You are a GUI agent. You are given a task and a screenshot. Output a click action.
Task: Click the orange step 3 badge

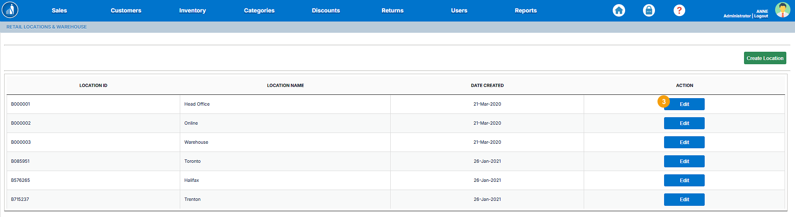point(663,101)
